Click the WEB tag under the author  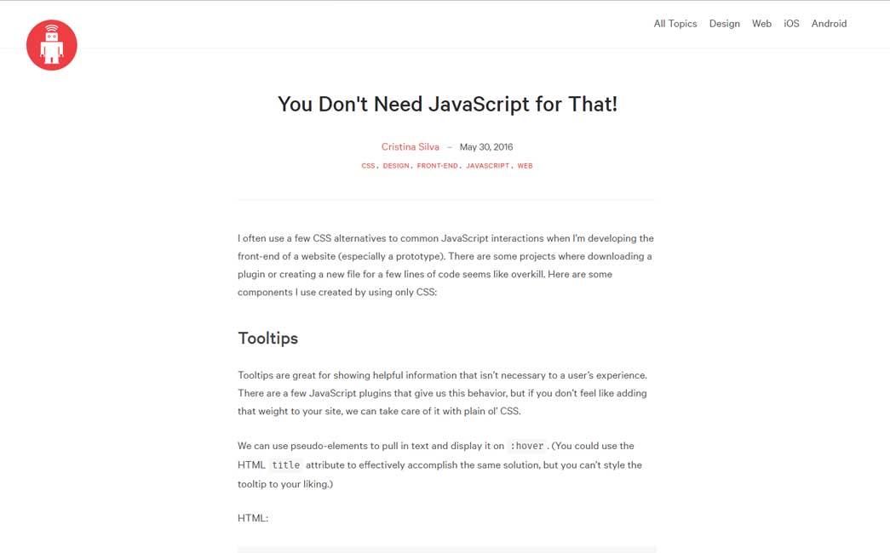tap(525, 166)
